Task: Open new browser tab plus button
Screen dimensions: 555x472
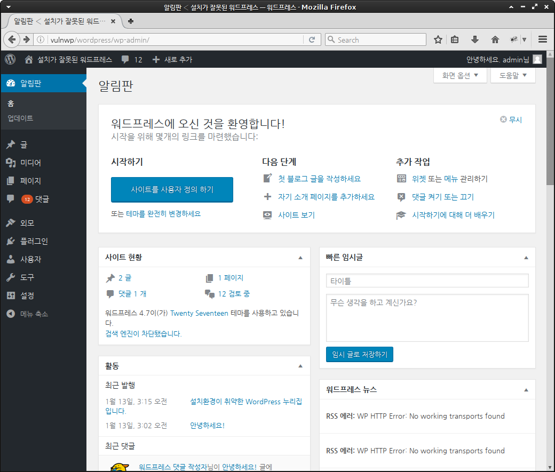Action: coord(131,21)
